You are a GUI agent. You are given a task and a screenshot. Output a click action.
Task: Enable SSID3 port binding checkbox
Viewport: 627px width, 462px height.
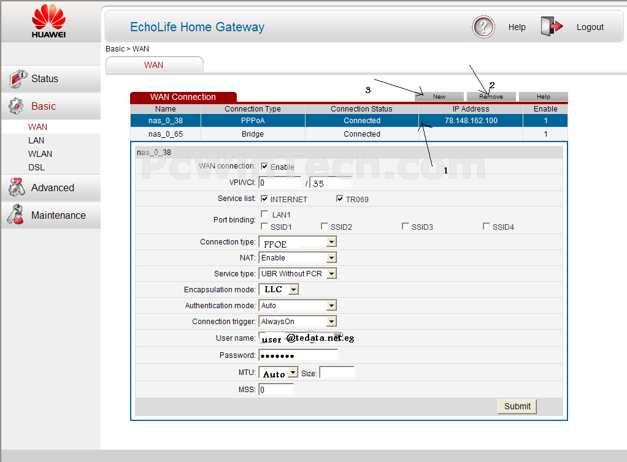[x=406, y=227]
